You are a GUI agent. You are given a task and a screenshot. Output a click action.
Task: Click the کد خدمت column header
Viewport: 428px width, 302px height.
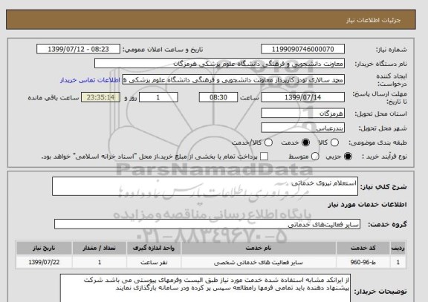click(x=363, y=248)
